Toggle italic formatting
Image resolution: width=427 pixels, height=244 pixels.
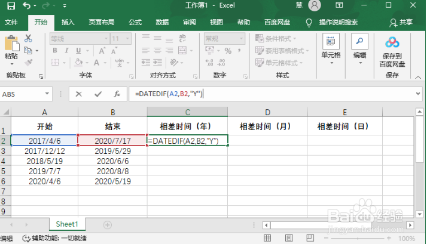coord(66,51)
